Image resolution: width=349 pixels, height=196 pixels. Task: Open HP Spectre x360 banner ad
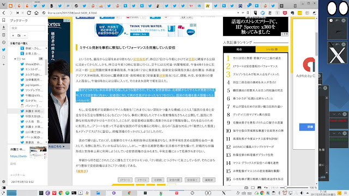[255, 27]
